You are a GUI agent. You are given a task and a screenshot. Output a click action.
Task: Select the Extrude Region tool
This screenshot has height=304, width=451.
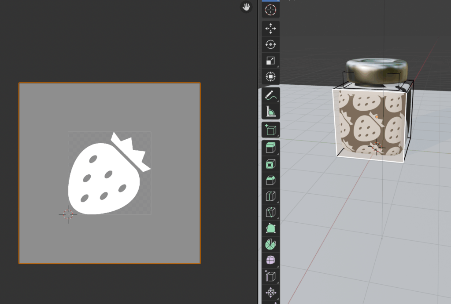tap(270, 148)
